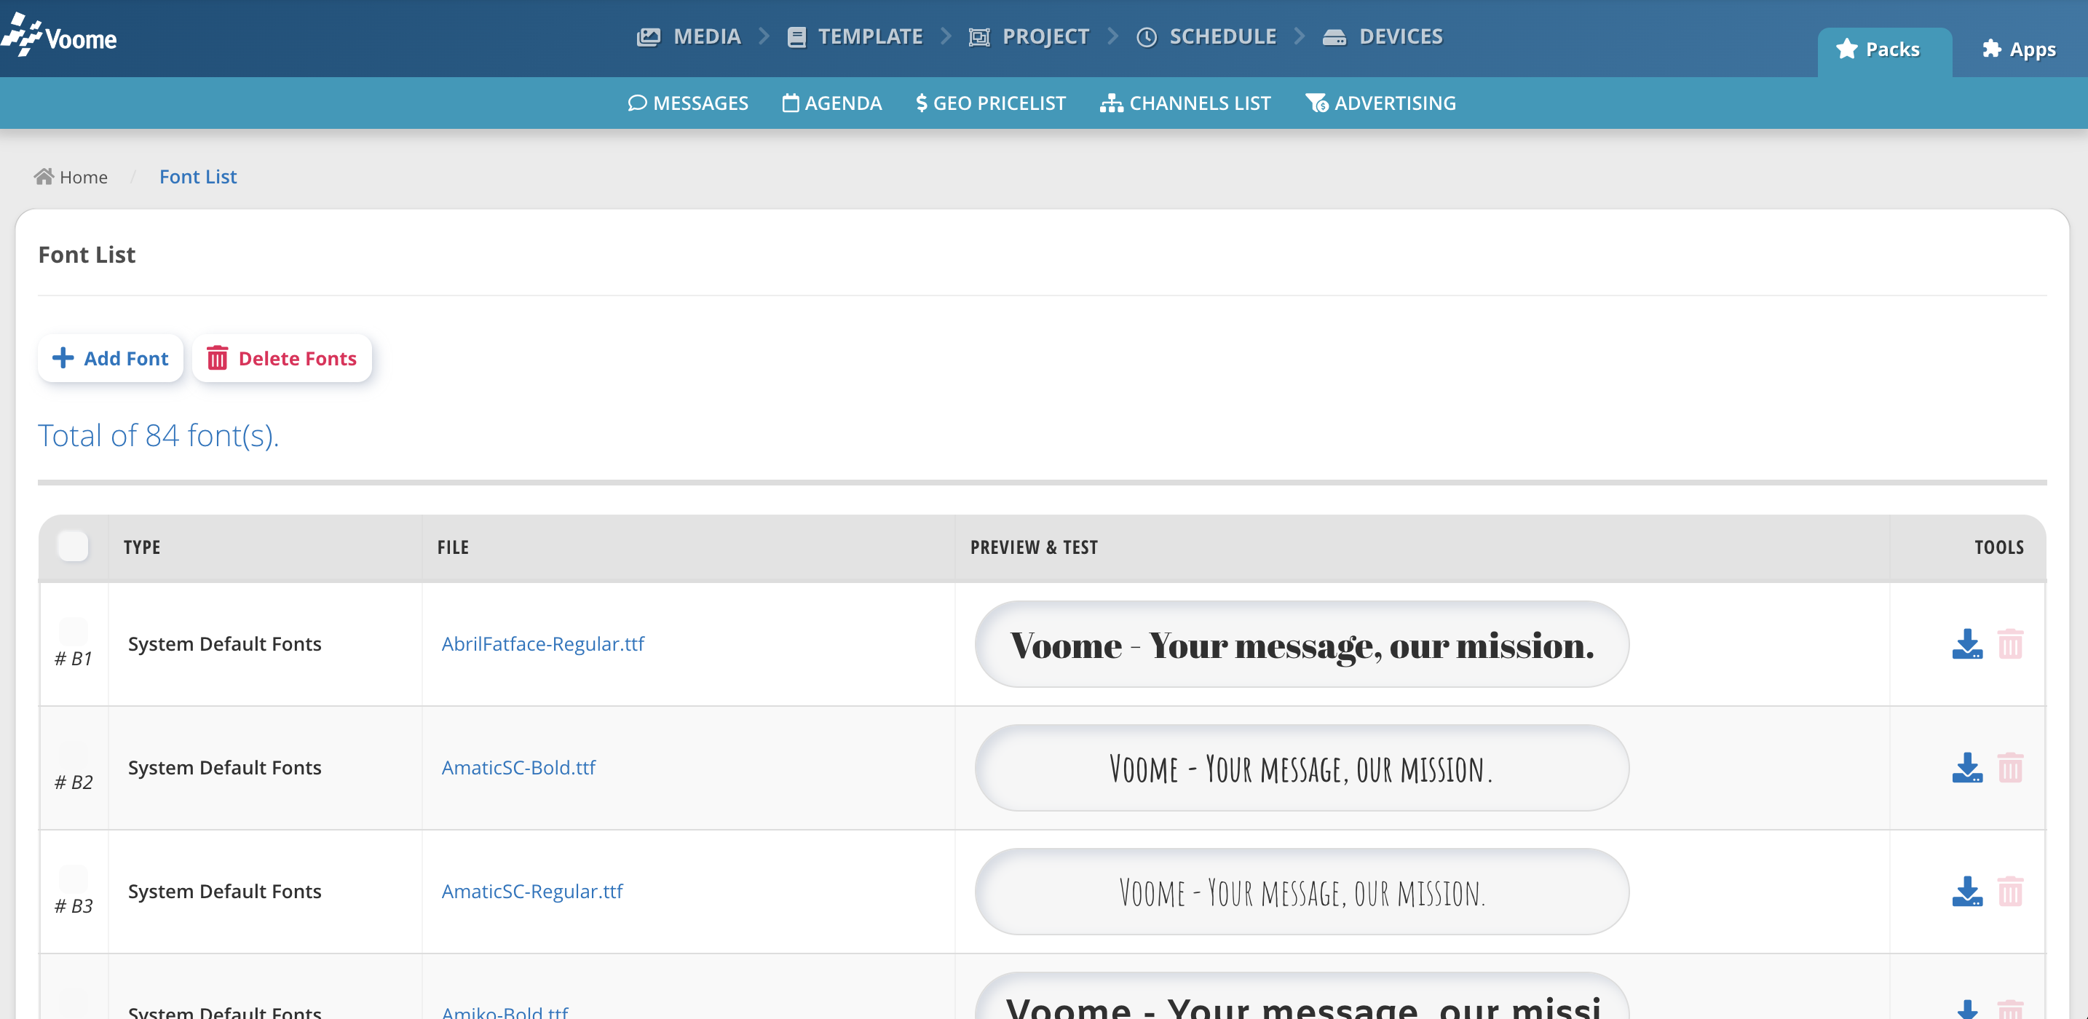
Task: Open Advertising from the submenu
Action: tap(1380, 103)
